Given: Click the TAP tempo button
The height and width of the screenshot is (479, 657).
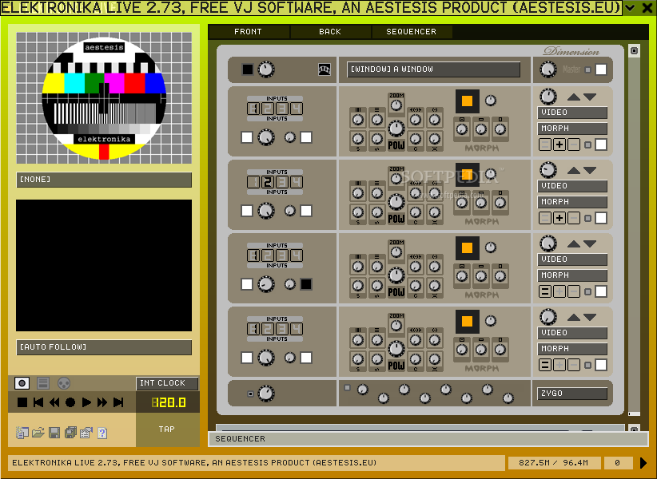Looking at the screenshot, I should pyautogui.click(x=167, y=430).
